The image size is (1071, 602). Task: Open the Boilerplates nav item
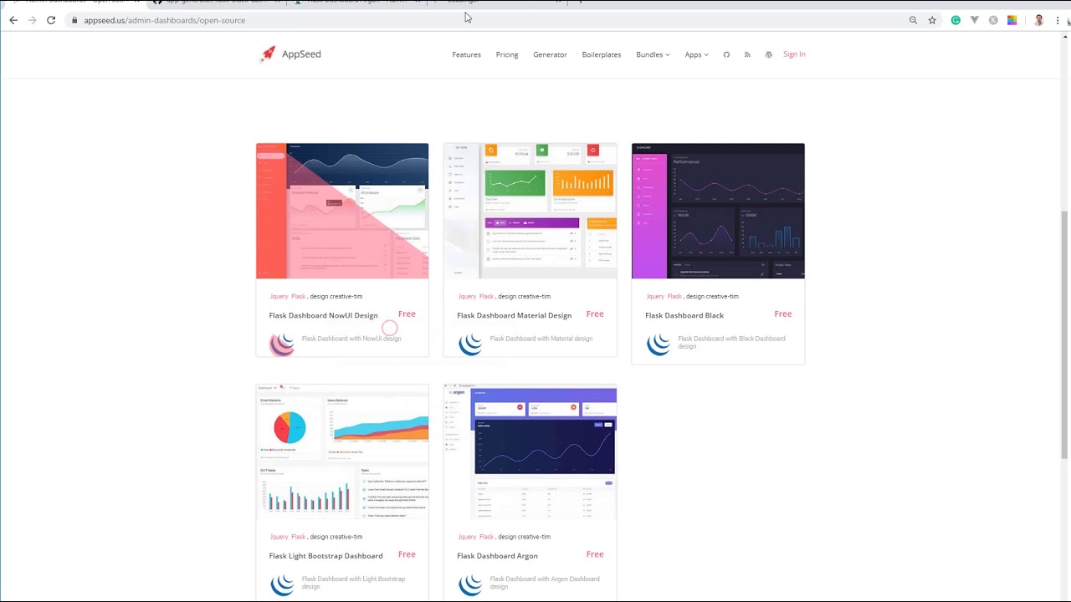click(x=601, y=54)
